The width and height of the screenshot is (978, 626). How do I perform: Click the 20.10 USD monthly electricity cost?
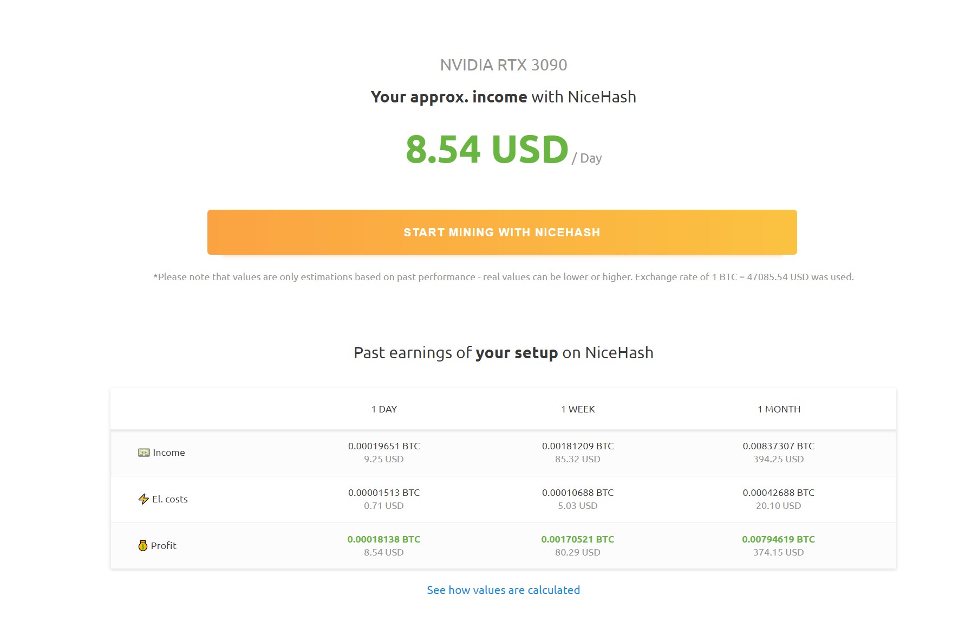click(779, 506)
